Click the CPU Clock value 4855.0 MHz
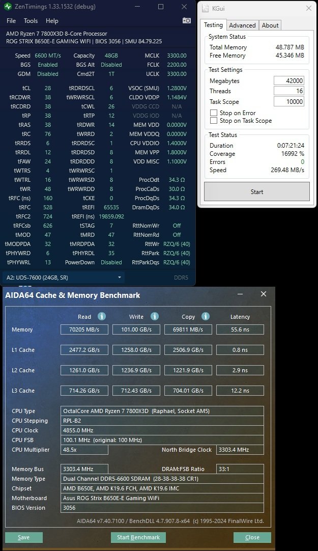The height and width of the screenshot is (551, 318). coord(162,430)
